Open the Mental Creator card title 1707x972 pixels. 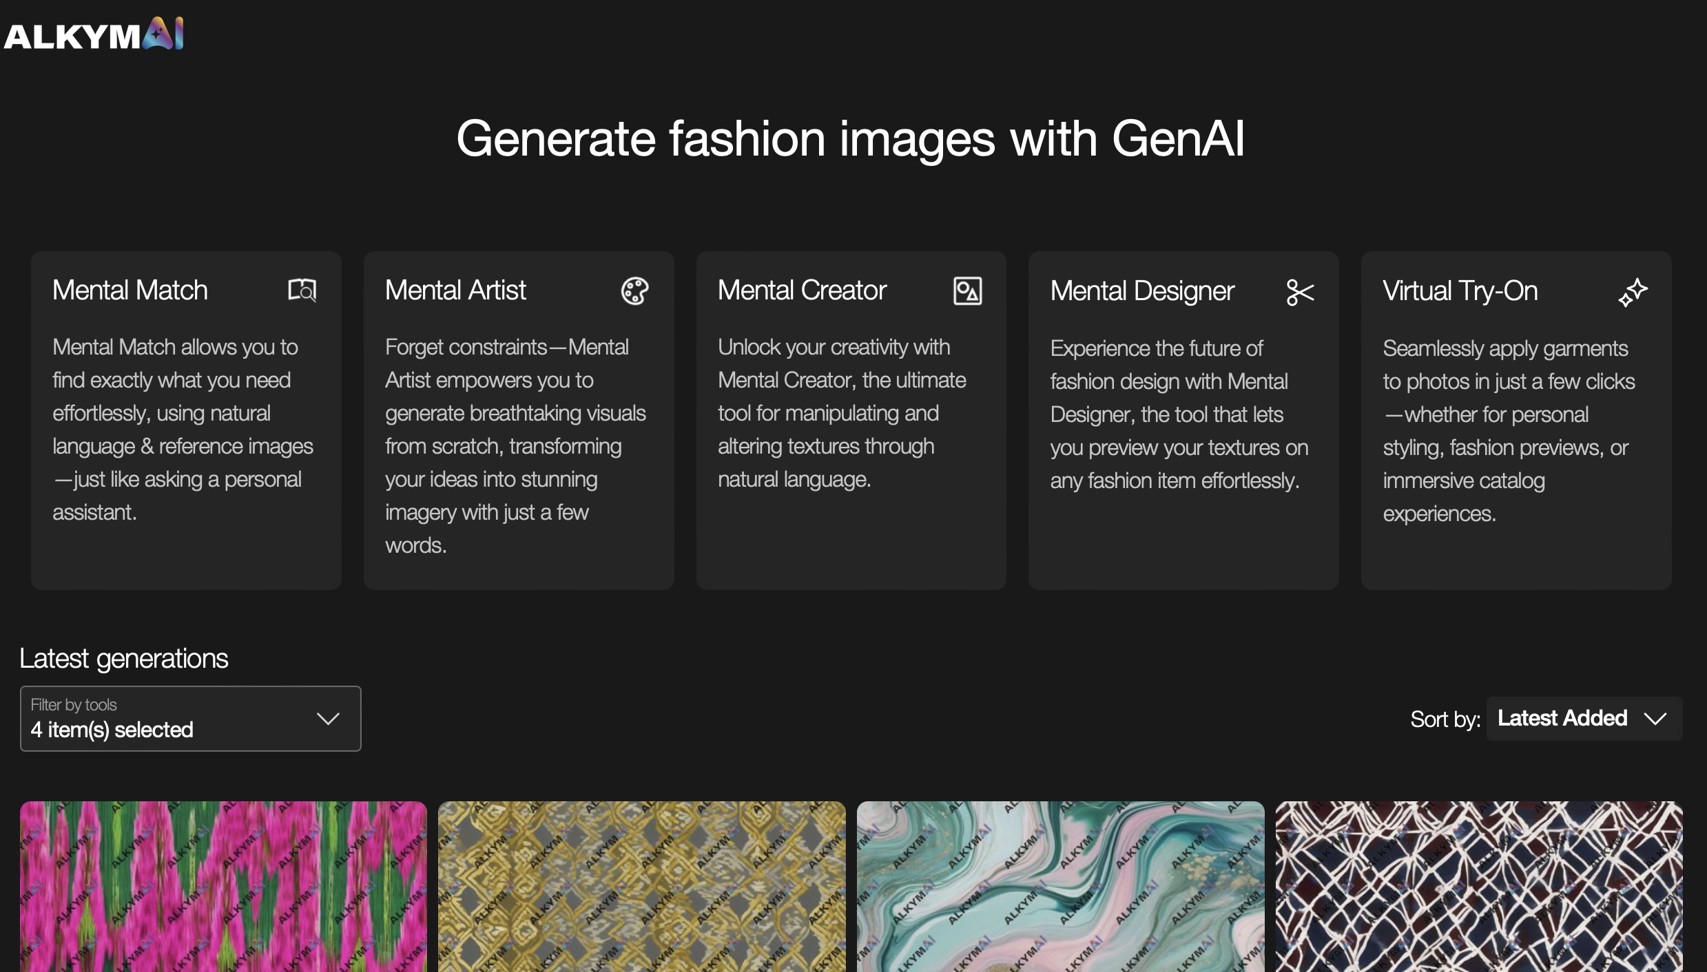pos(802,290)
